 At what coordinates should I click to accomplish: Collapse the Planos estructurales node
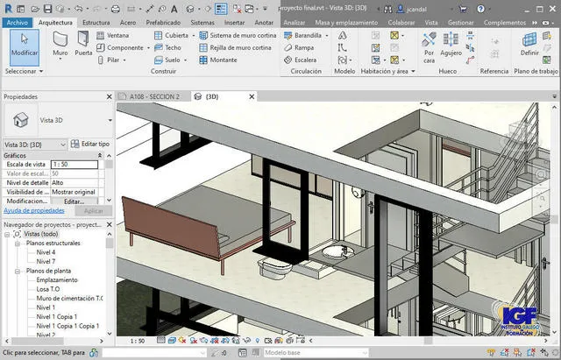point(18,244)
